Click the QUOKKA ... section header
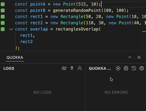This screenshot has height=111, width=146. point(100,68)
